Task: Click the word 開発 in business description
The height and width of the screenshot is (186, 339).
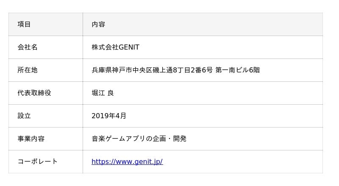Action: 180,139
